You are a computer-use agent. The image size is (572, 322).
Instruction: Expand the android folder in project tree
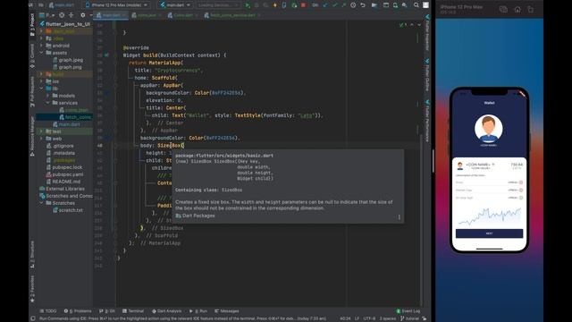42,46
